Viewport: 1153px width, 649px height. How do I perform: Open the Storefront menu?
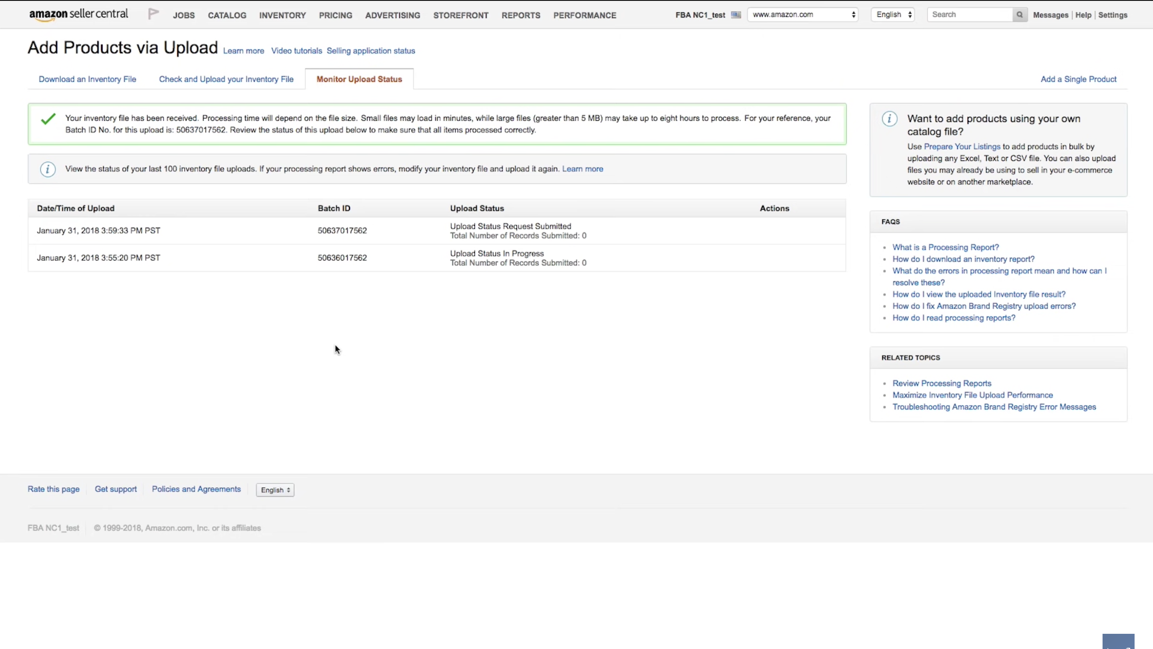pyautogui.click(x=460, y=15)
